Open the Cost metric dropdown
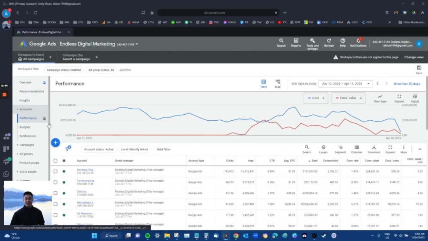The image size is (428, 241). 316,98
